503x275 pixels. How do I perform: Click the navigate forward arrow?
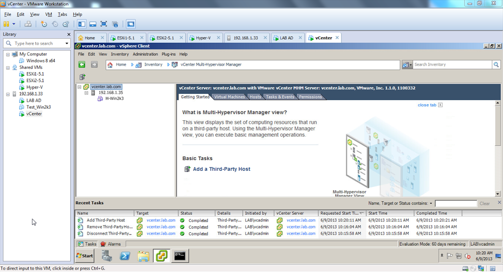(94, 65)
